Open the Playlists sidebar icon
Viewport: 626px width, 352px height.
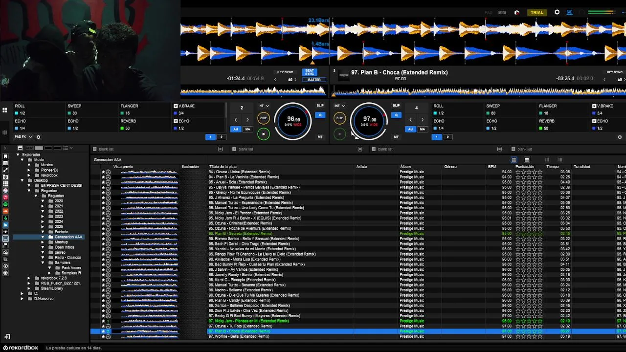click(x=5, y=163)
